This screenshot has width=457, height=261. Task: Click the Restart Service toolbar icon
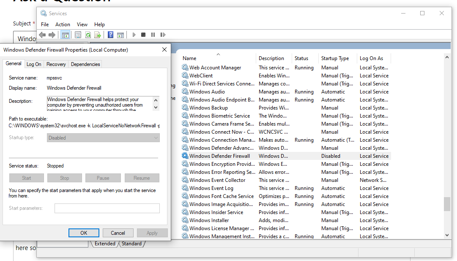click(163, 35)
